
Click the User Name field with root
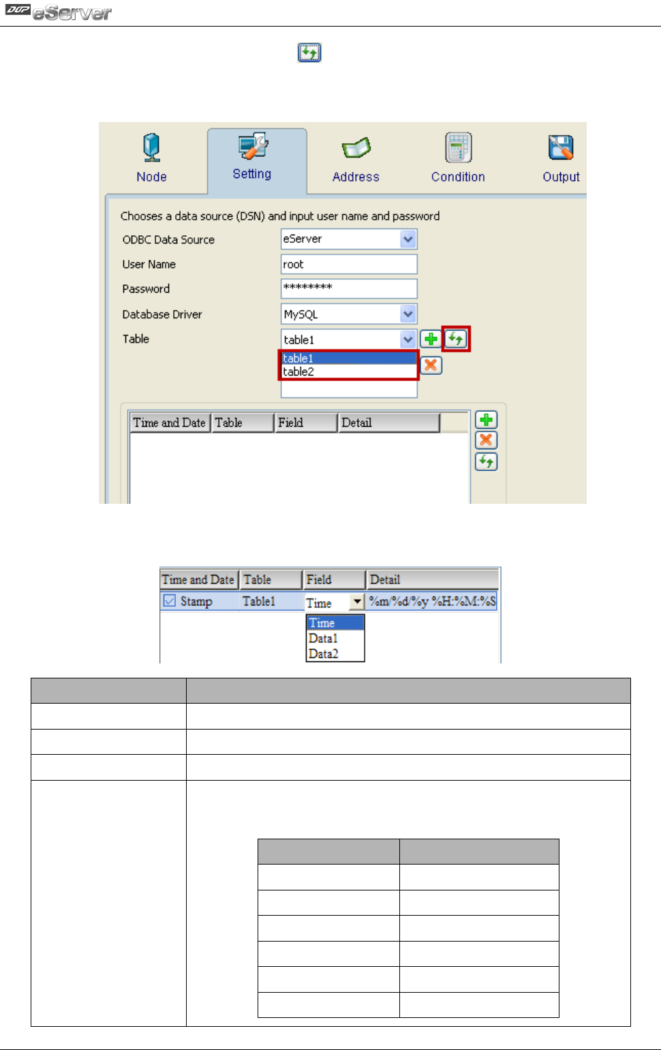(349, 265)
